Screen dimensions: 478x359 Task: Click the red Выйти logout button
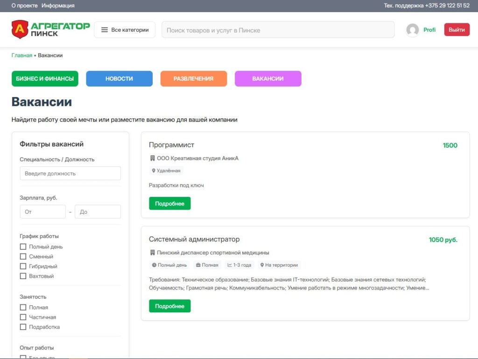457,30
